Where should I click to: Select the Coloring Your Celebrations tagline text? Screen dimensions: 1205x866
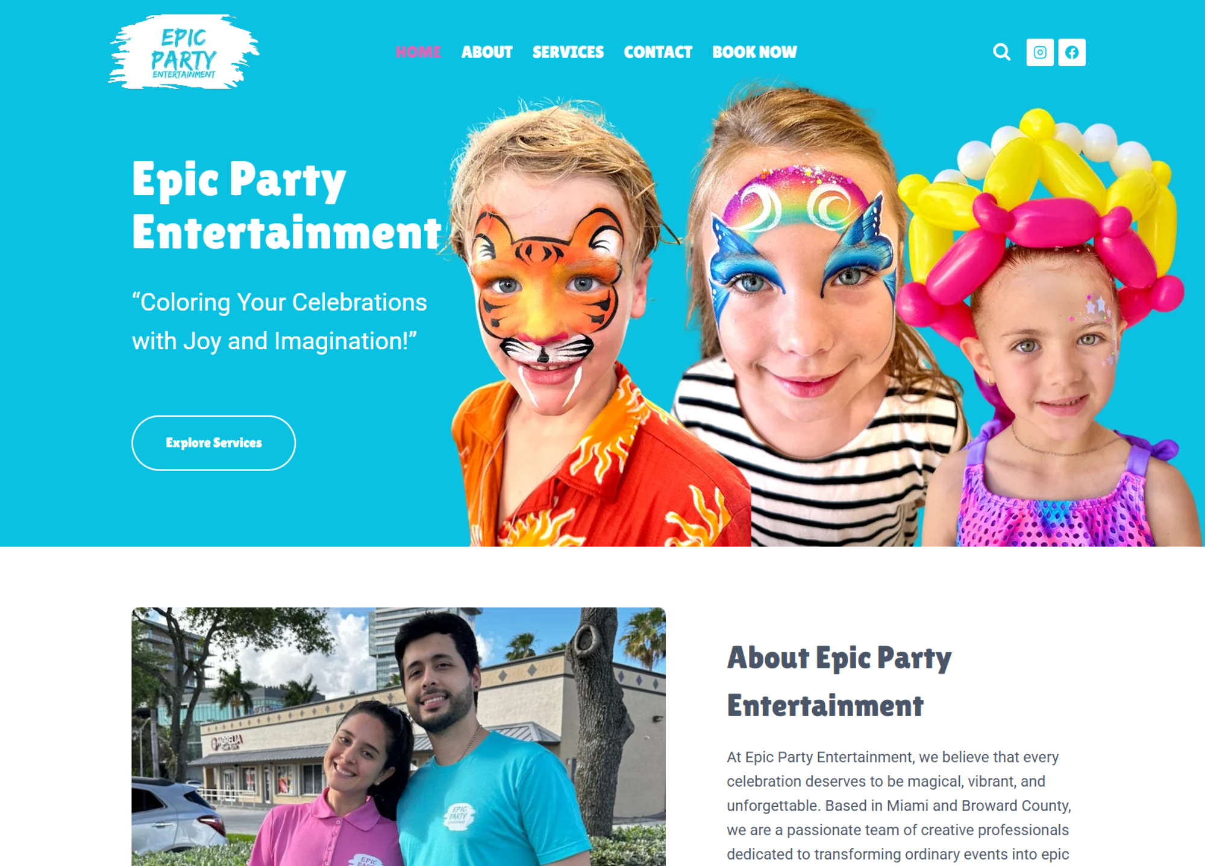280,322
